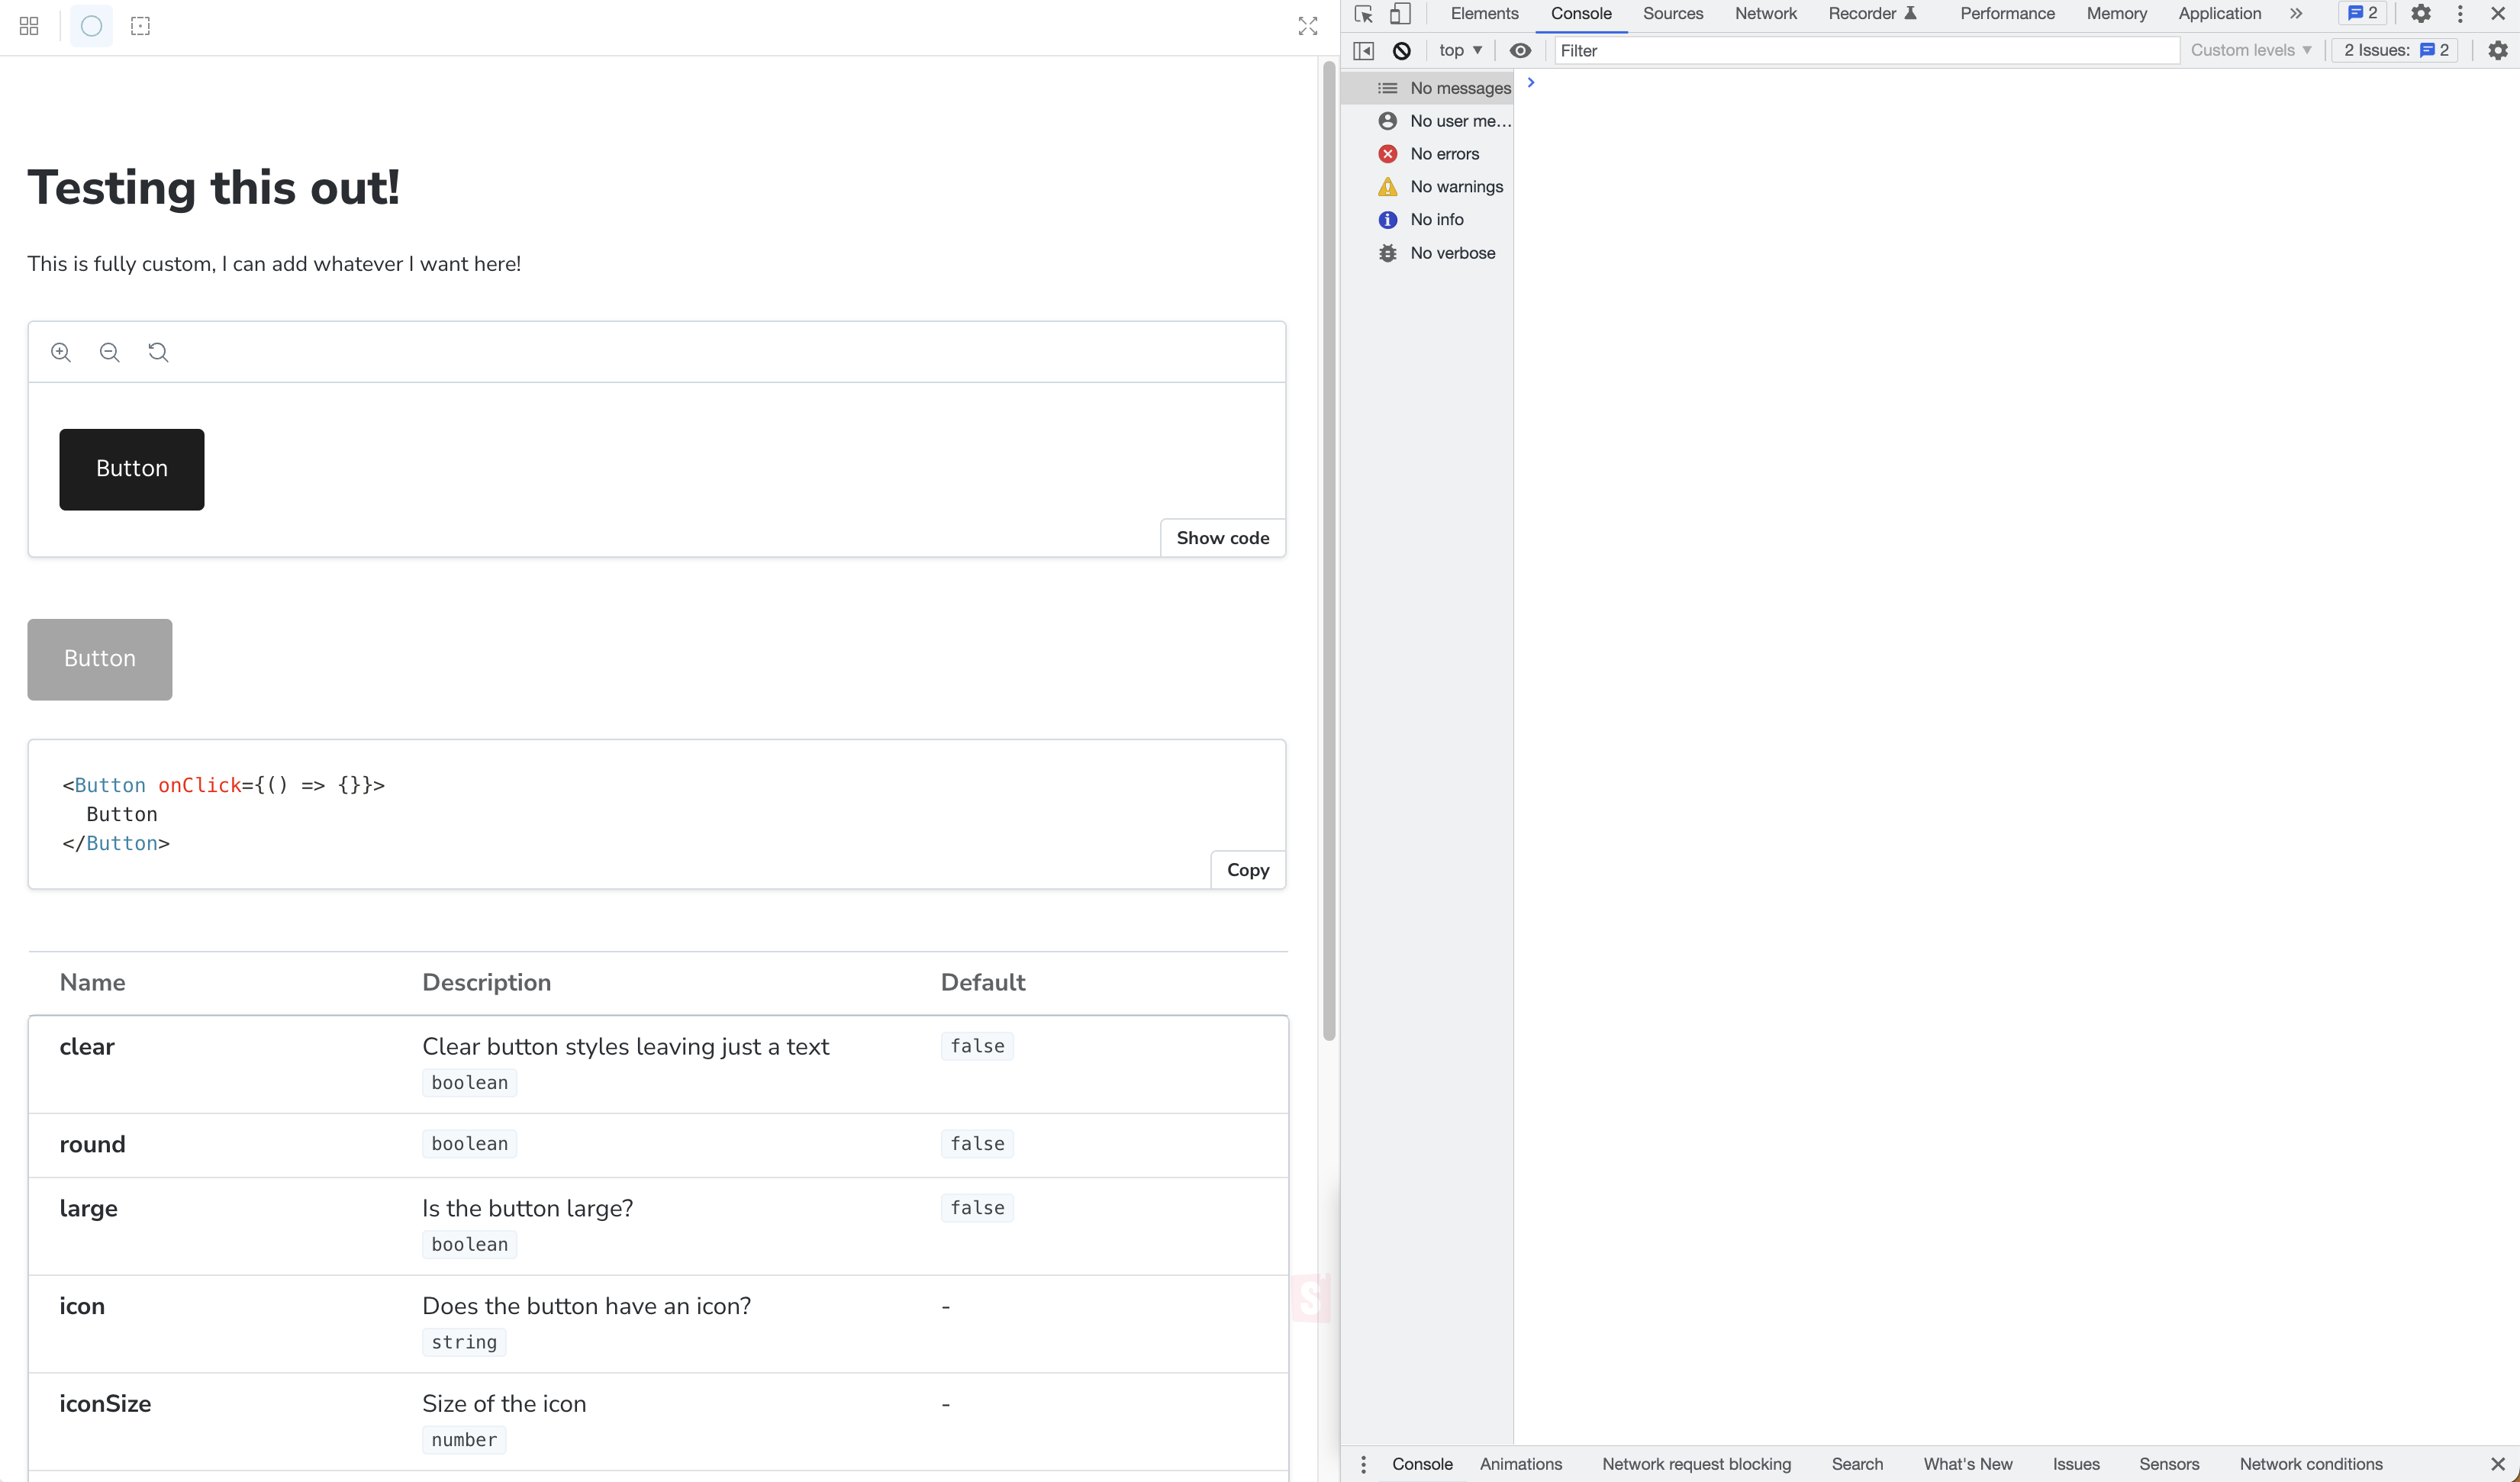The image size is (2520, 1482).
Task: Clear the console with the ban icon
Action: (x=1402, y=51)
